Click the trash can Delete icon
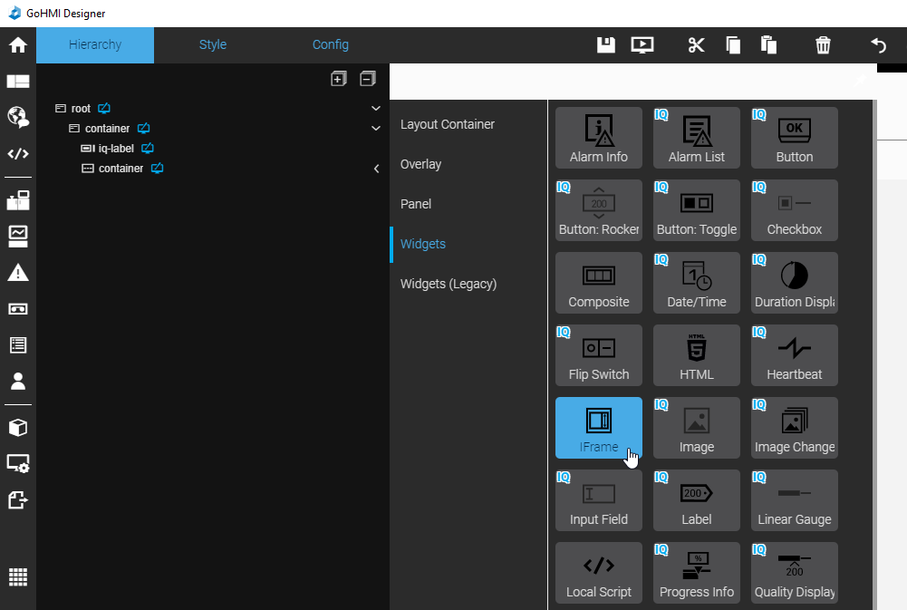907x610 pixels. (823, 45)
